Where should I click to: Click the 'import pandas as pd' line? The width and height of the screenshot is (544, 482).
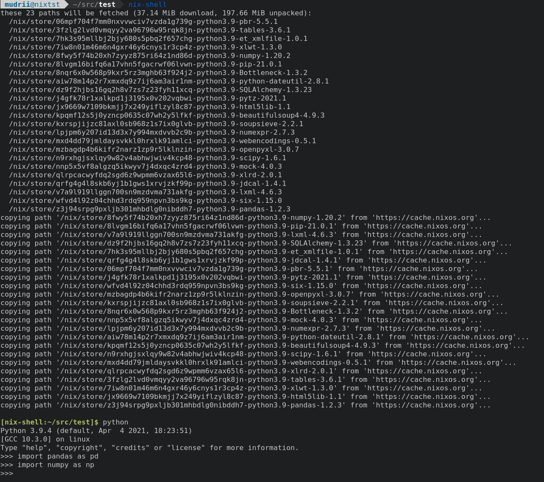[x=49, y=456]
